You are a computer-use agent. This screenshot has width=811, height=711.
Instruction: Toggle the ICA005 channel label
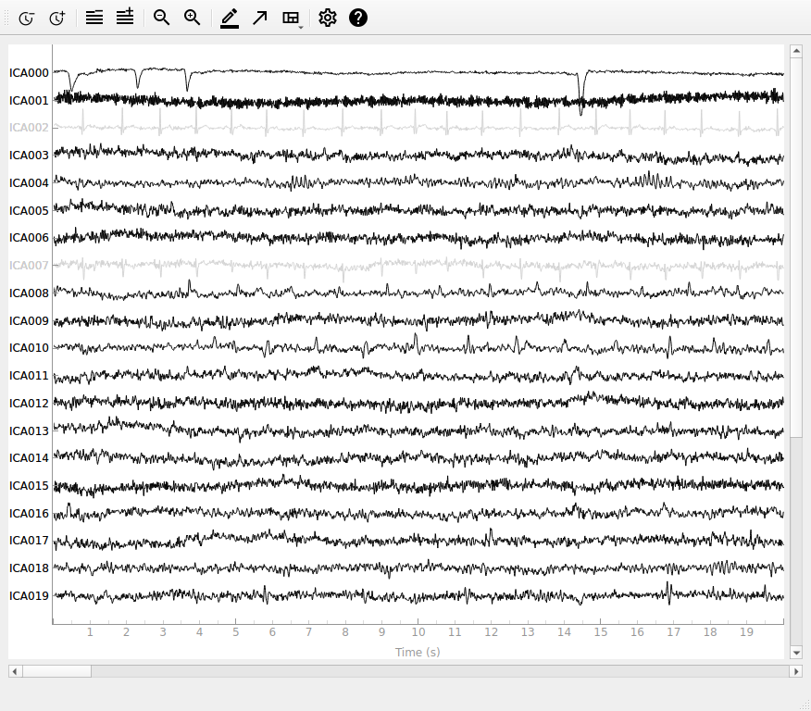pyautogui.click(x=29, y=210)
